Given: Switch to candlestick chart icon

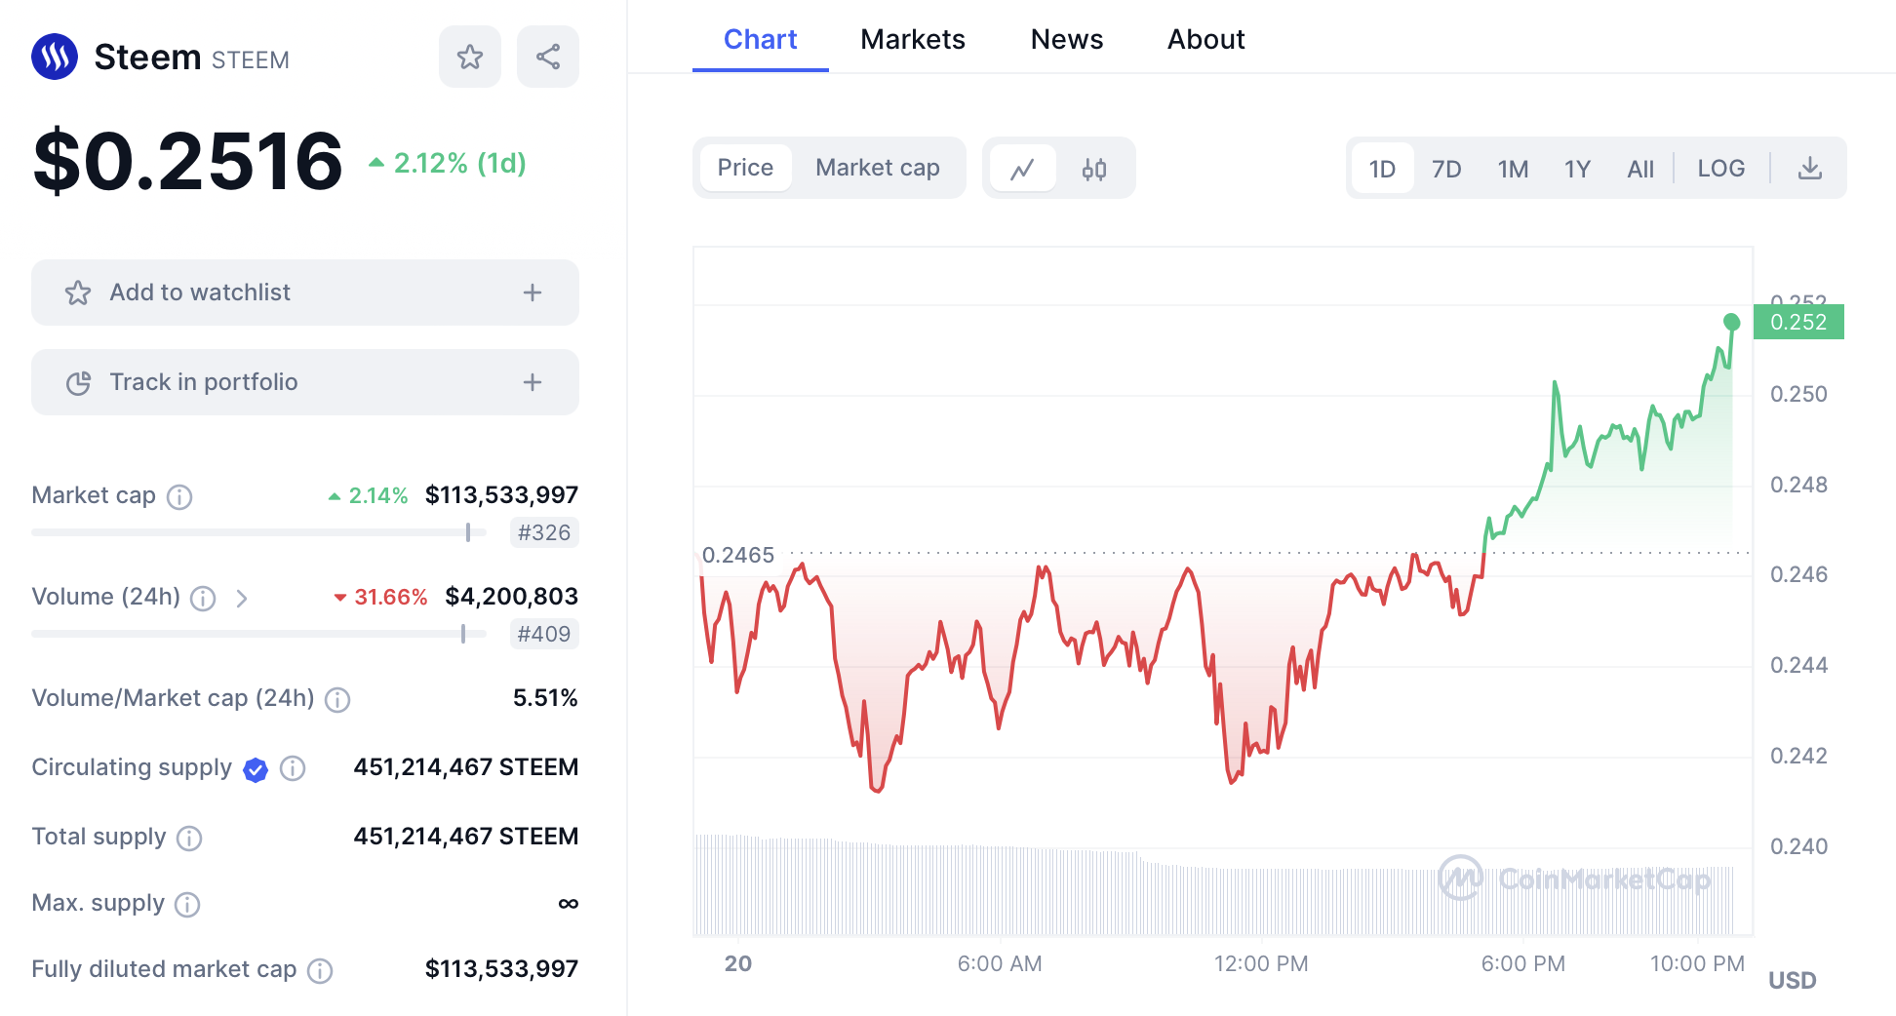Looking at the screenshot, I should (1093, 169).
